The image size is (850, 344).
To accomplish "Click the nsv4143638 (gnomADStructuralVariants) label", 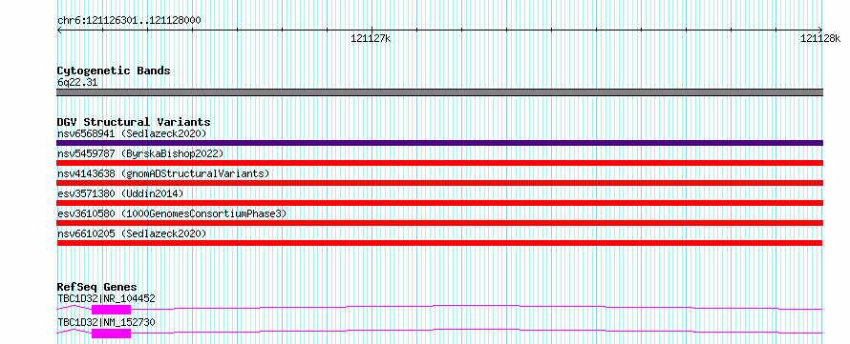I will coord(163,173).
